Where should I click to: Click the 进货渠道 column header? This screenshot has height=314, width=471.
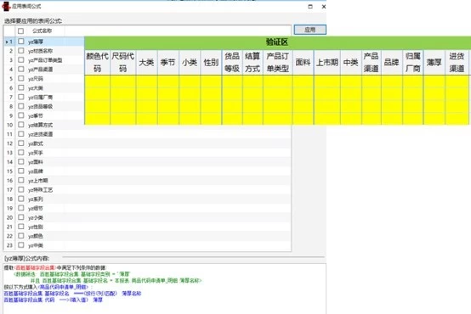tap(457, 63)
